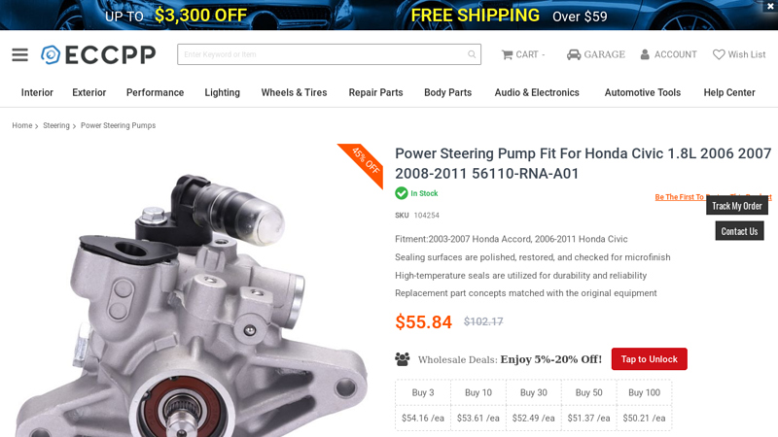Viewport: 778px width, 437px height.
Task: Click the Wish List heart icon
Action: pyautogui.click(x=719, y=54)
